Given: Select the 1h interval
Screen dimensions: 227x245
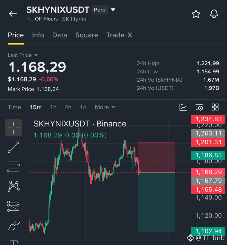Looking at the screenshot, I should click(x=53, y=107).
